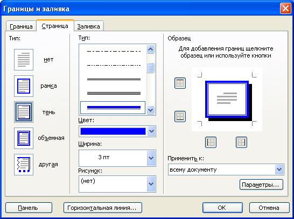The width and height of the screenshot is (294, 219).
Task: Click the 'другая' label
Action: click(48, 165)
